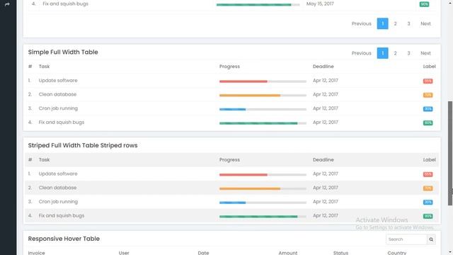Click the 'Striped Full Width Table Striped rows' heading
This screenshot has width=453, height=255.
(83, 145)
